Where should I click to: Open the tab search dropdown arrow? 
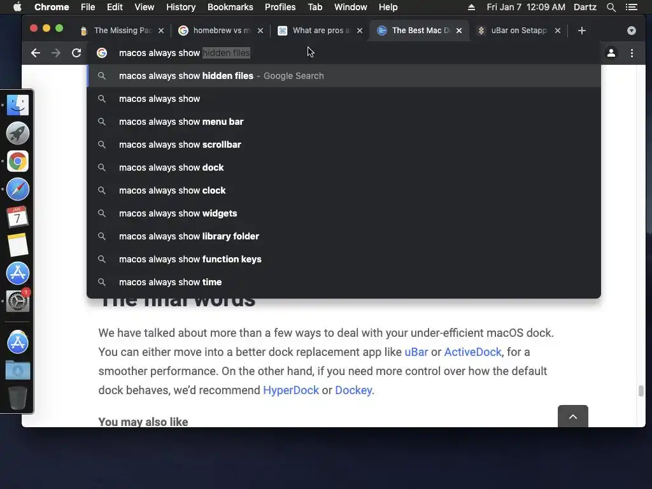click(x=631, y=31)
